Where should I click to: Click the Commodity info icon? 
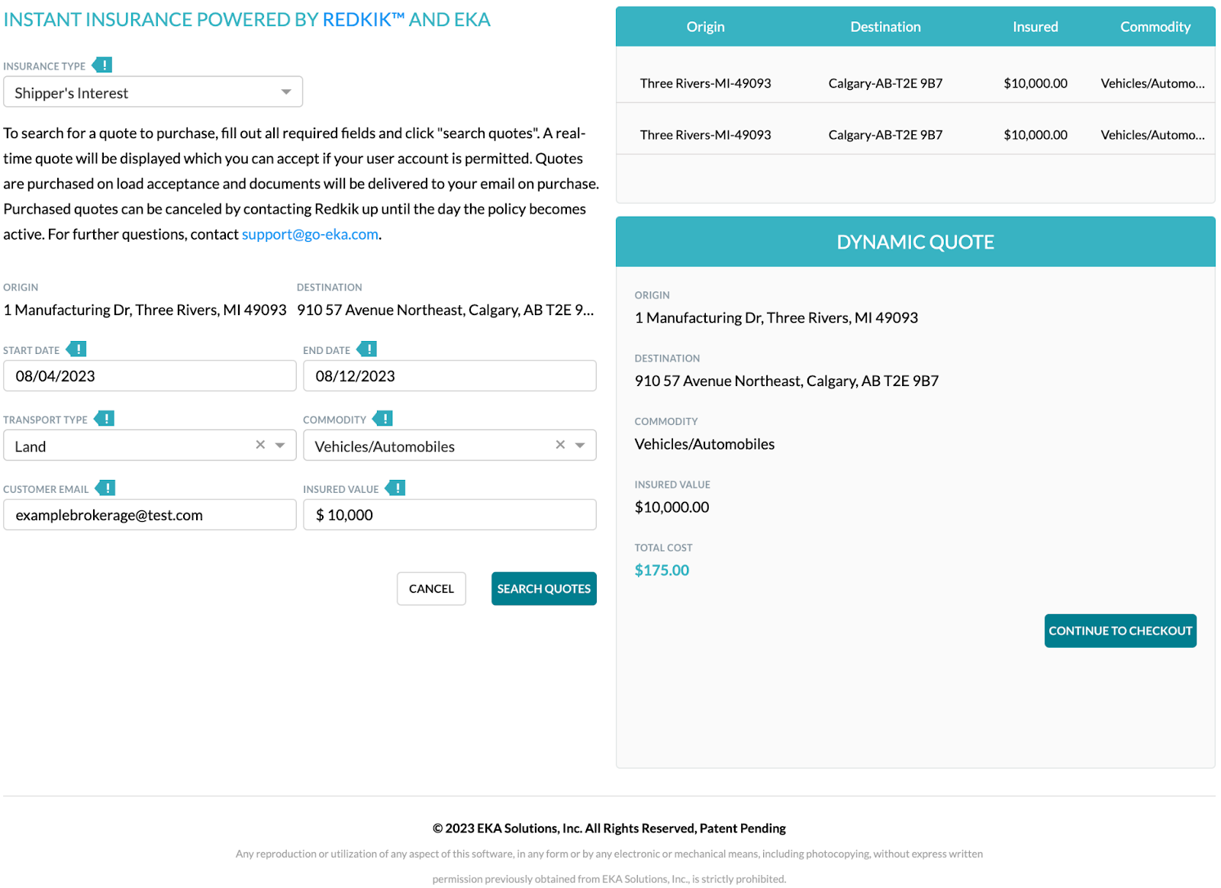click(x=385, y=419)
